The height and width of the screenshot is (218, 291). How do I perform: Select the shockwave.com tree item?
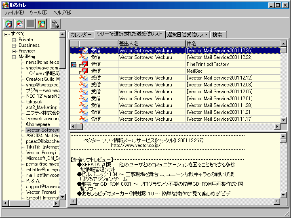42,68
